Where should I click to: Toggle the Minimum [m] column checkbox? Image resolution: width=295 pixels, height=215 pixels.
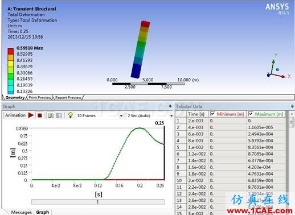pyautogui.click(x=212, y=114)
